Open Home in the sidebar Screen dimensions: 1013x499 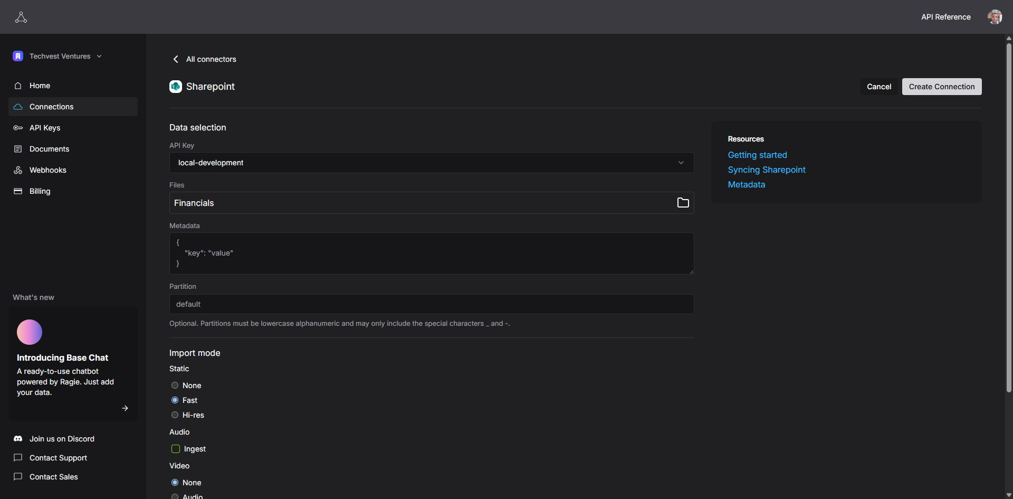tap(73, 86)
